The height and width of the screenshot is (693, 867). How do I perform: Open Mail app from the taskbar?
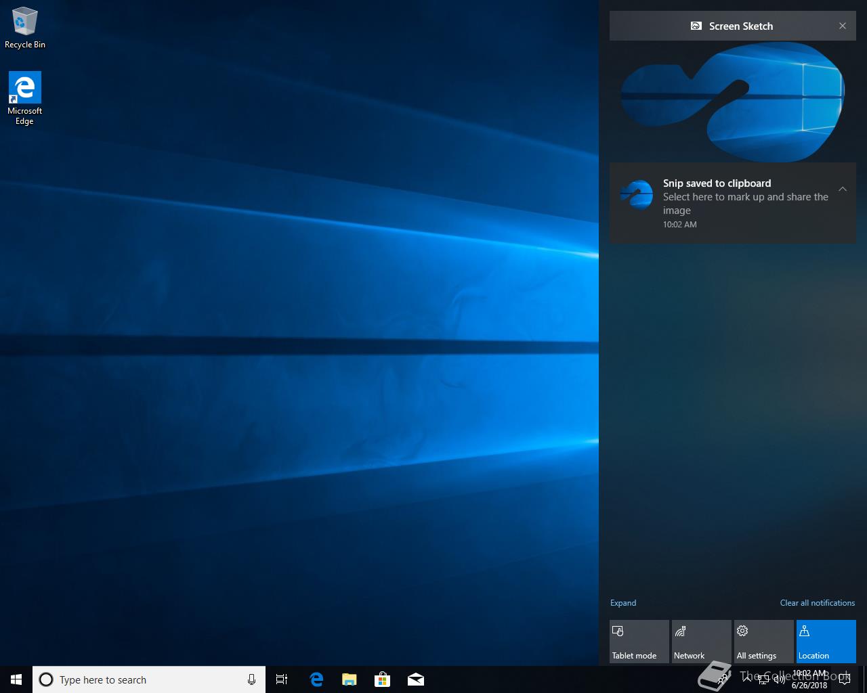[416, 679]
